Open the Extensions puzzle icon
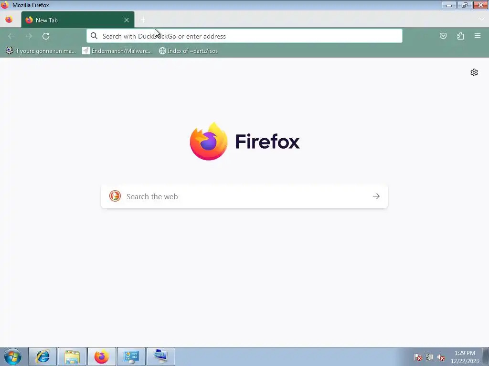 pos(460,36)
